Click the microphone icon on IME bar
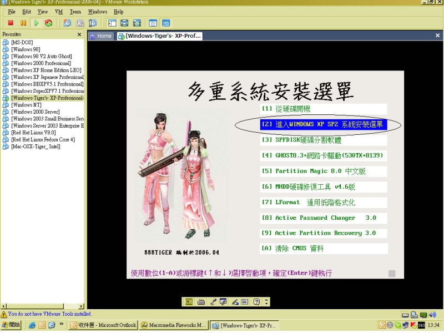This screenshot has width=444, height=333. tap(213, 302)
